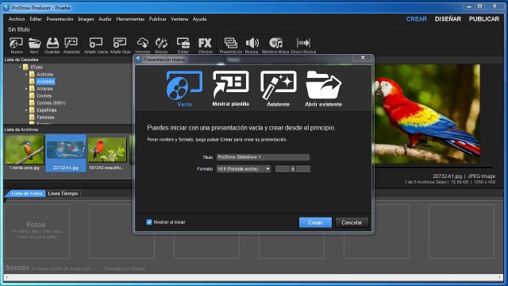This screenshot has height=286, width=508.
Task: Switch to Lista de Fotos tab
Action: (26, 194)
